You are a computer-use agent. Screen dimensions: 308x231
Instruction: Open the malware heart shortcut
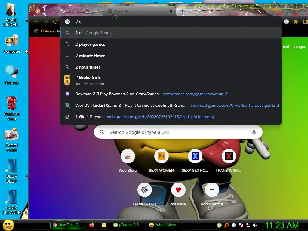[178, 195]
